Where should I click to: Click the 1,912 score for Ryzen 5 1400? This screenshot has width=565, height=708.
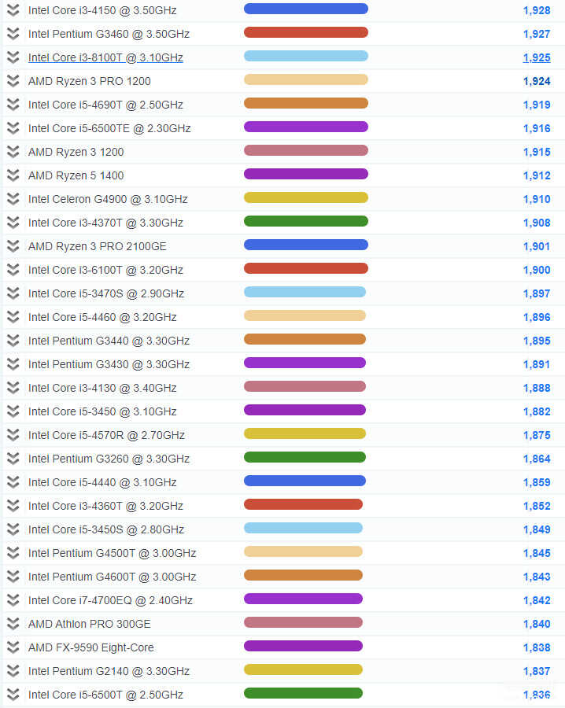(x=537, y=175)
